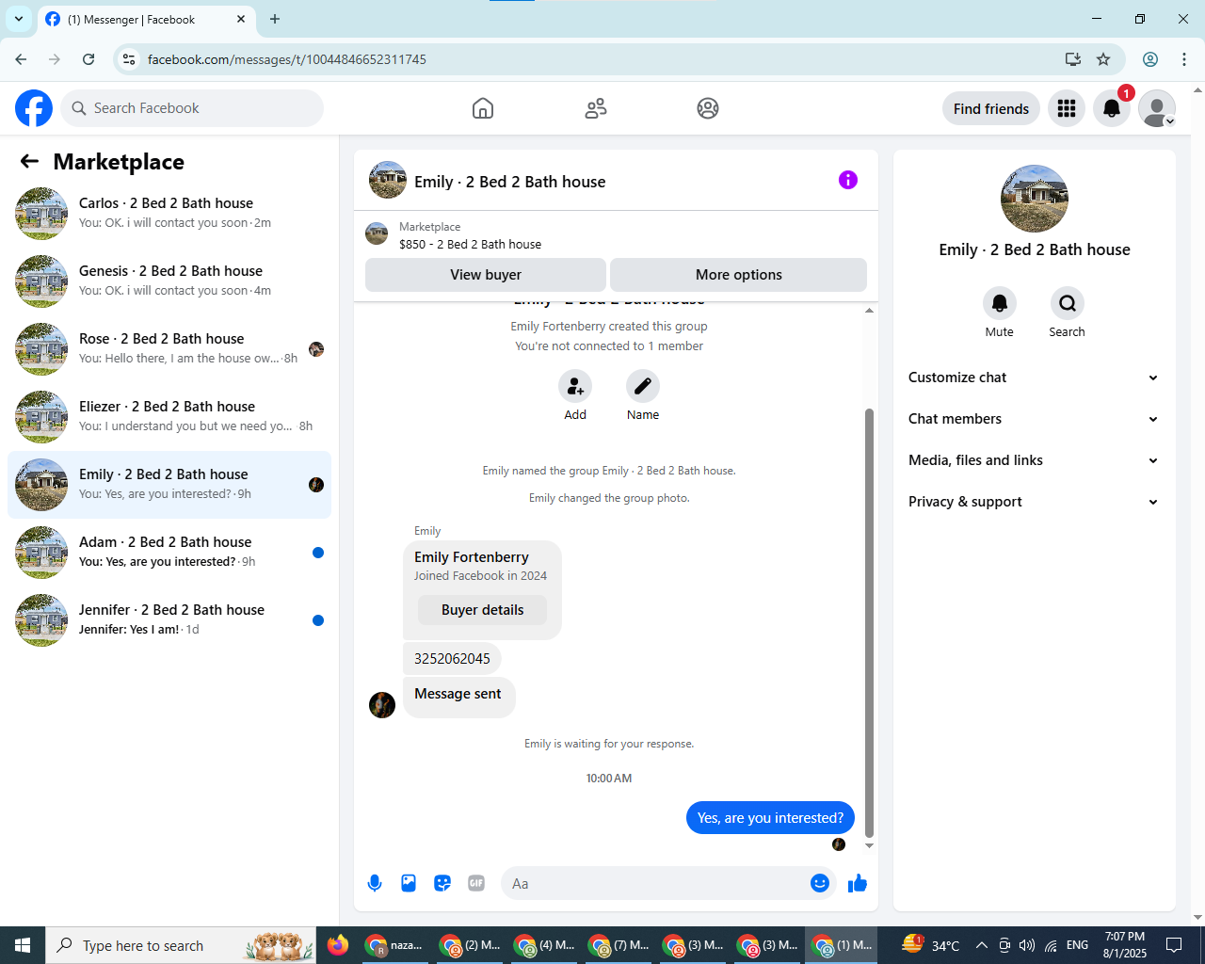Click the phone number message 3252062045
Viewport: 1205px width, 964px height.
point(452,658)
